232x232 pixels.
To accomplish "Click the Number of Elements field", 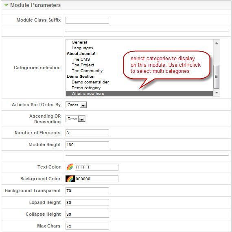I will pyautogui.click(x=87, y=133).
